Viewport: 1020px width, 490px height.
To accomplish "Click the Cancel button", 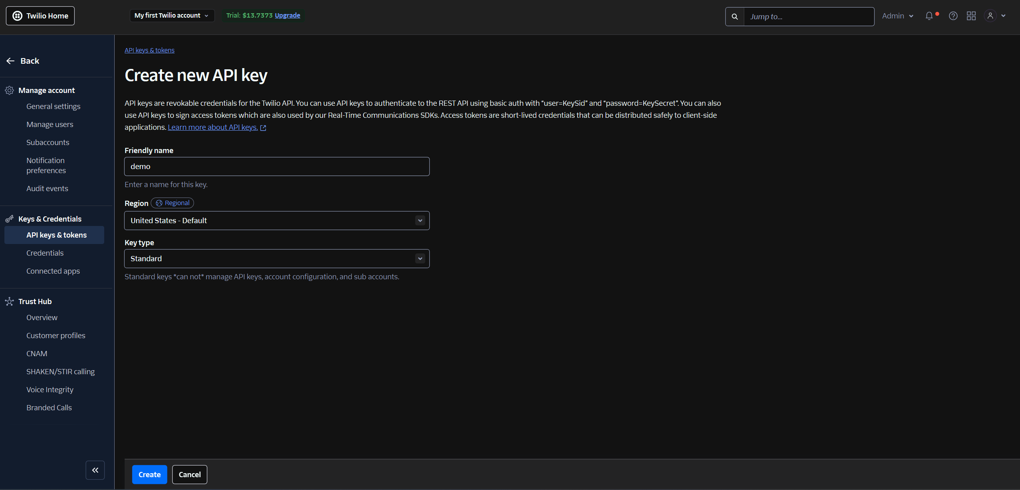I will [190, 475].
